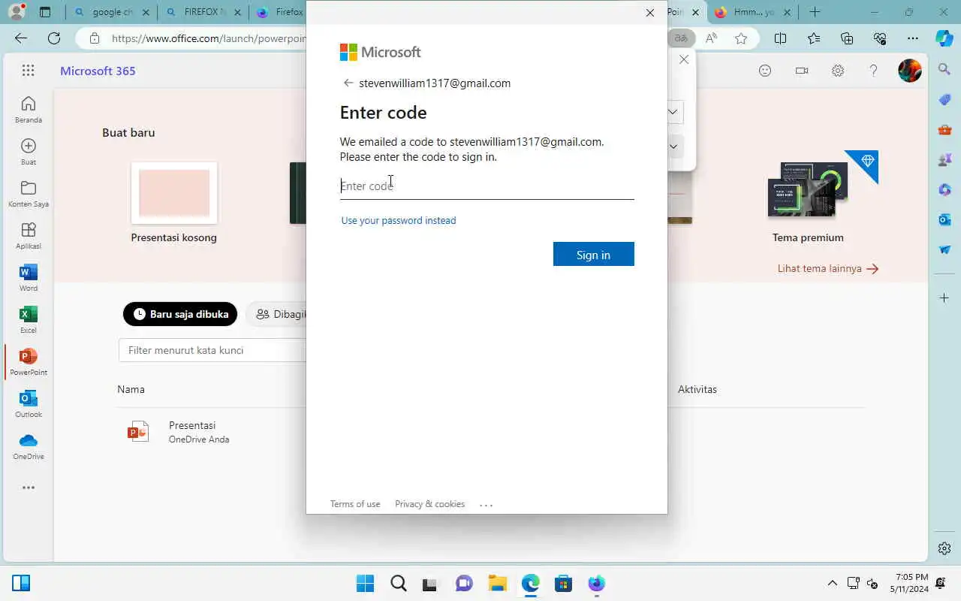Switch to the Firefox tab with logo
Viewport: 961px width, 601px height.
[279, 12]
